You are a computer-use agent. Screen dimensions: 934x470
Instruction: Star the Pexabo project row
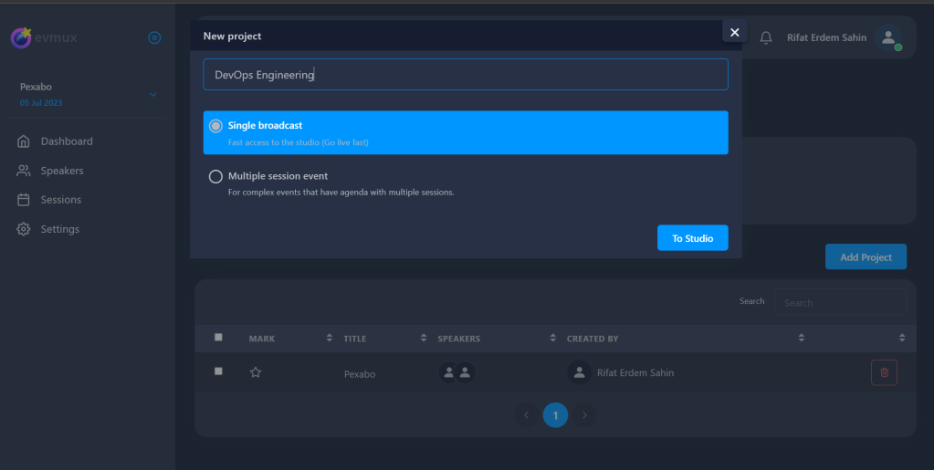pyautogui.click(x=256, y=372)
